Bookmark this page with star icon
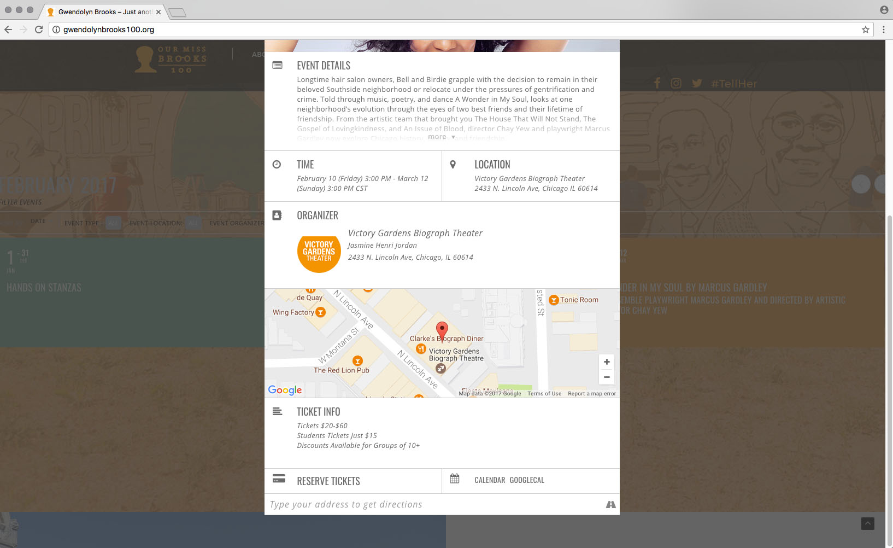Image resolution: width=893 pixels, height=548 pixels. tap(865, 30)
